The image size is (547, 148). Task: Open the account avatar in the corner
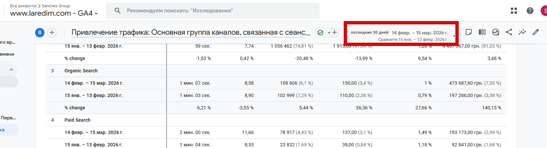[544, 11]
